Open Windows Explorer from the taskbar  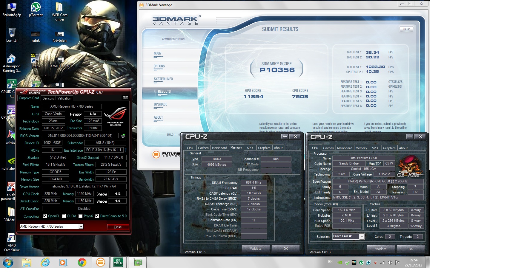[x=27, y=263]
